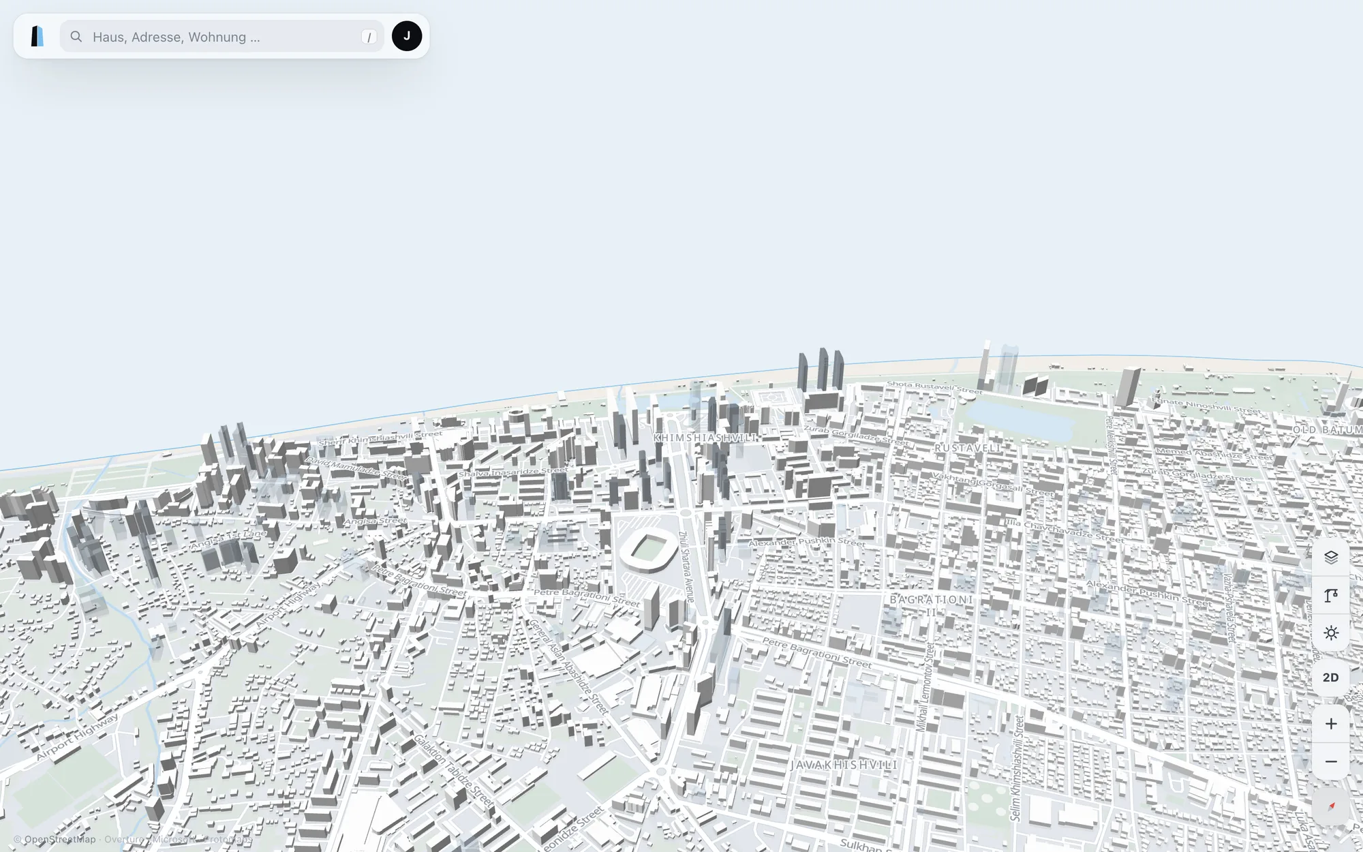Screen dimensions: 1363x852
Task: Click the BAGRATIONI II district label
Action: (x=932, y=605)
